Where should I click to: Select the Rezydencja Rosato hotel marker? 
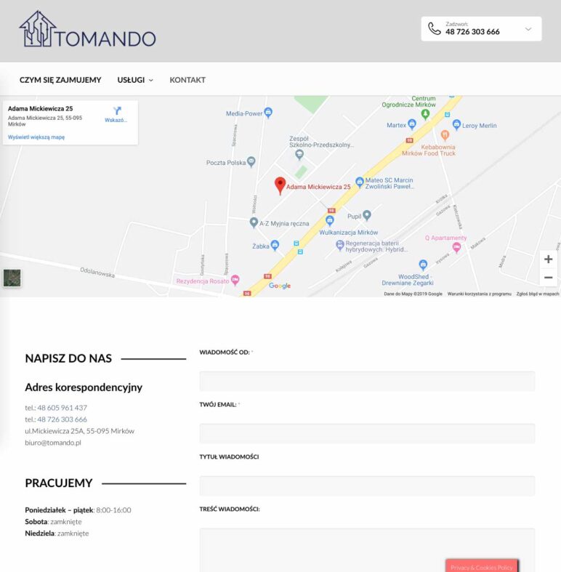click(x=235, y=280)
